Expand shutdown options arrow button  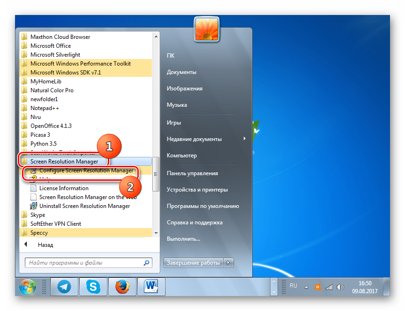point(228,263)
